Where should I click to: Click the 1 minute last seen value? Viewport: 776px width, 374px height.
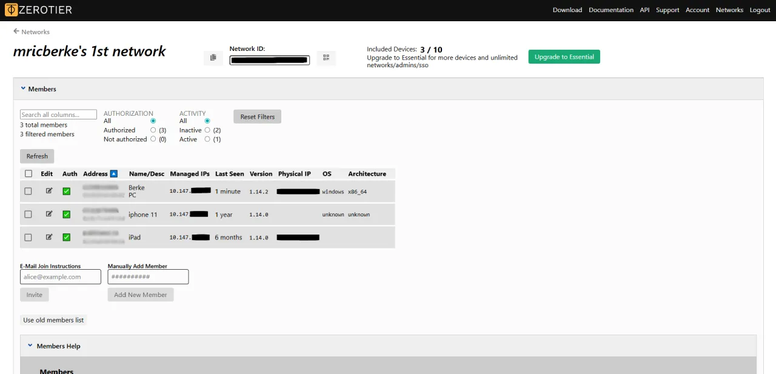(228, 192)
